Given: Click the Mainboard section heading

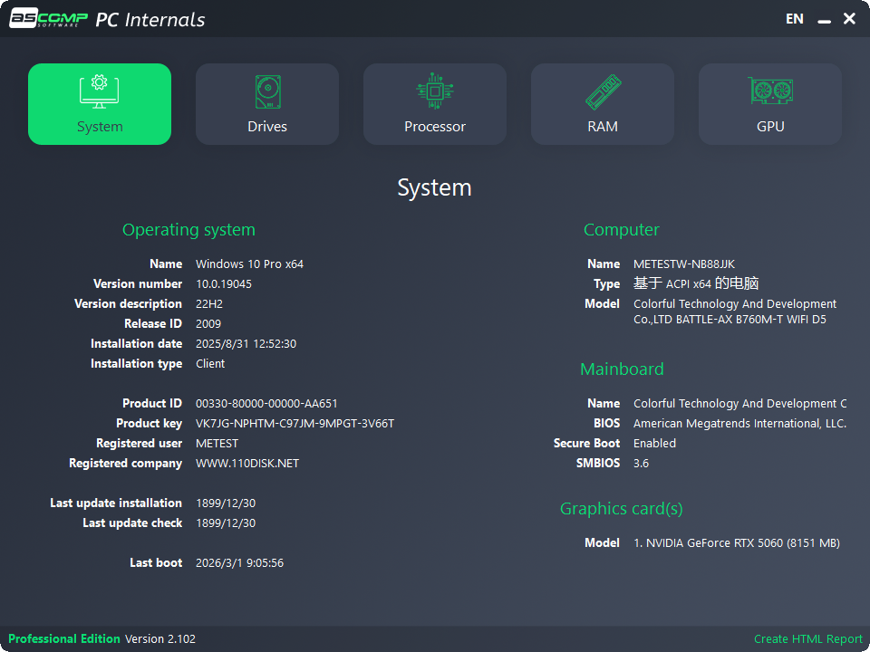Looking at the screenshot, I should (622, 369).
